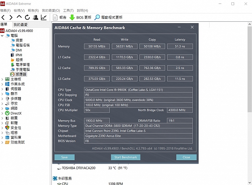Click the 資料庫 database icon

[7, 137]
